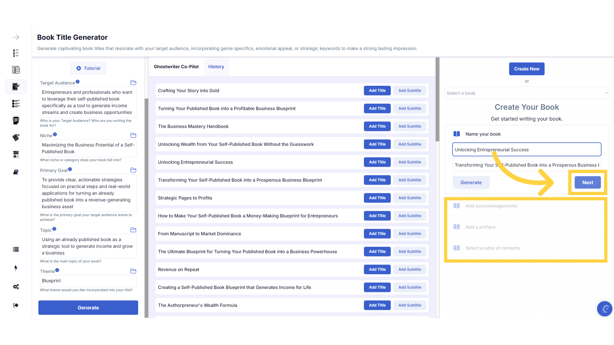Click the logout icon in sidebar

pyautogui.click(x=16, y=305)
